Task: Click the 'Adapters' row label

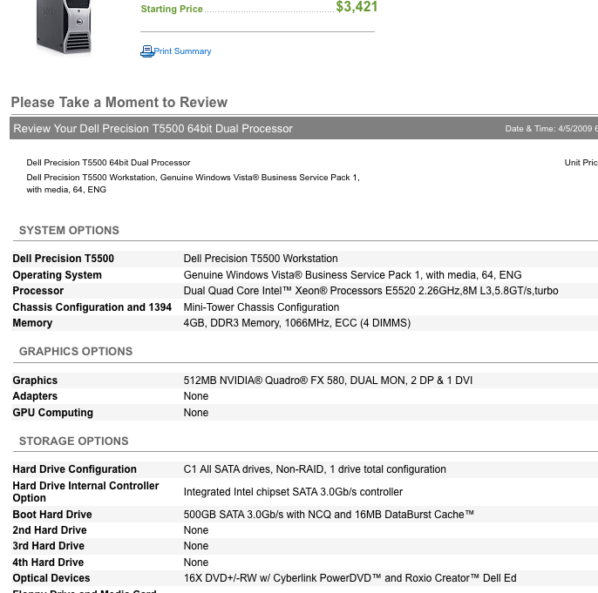Action: [x=35, y=396]
